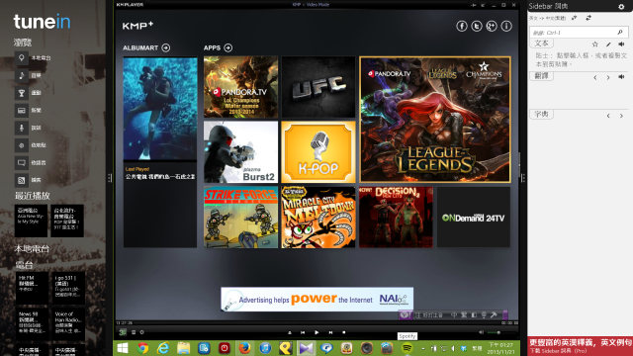
Task: Mute KMPlayer volume speaker
Action: point(481,332)
